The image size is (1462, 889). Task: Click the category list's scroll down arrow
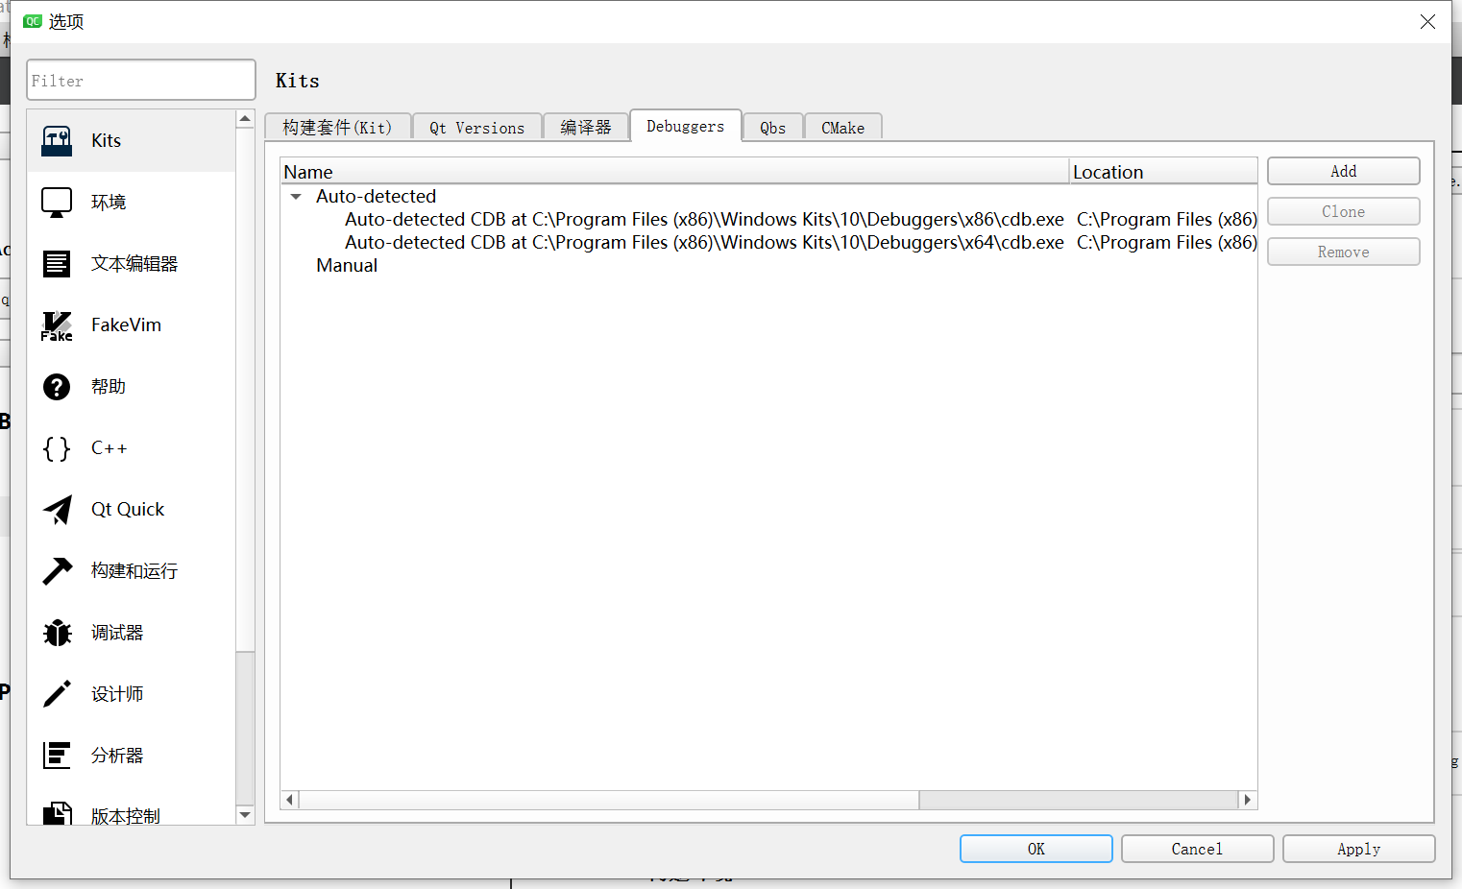pos(245,815)
